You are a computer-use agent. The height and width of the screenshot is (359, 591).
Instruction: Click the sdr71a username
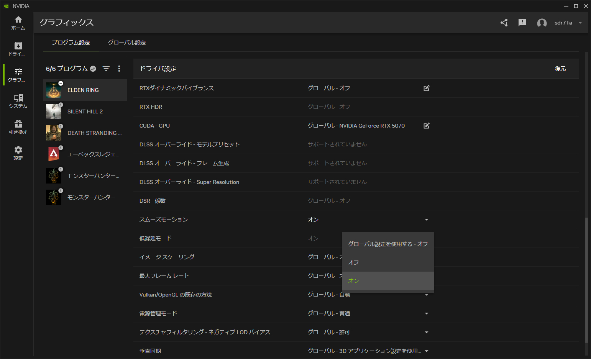tap(563, 23)
